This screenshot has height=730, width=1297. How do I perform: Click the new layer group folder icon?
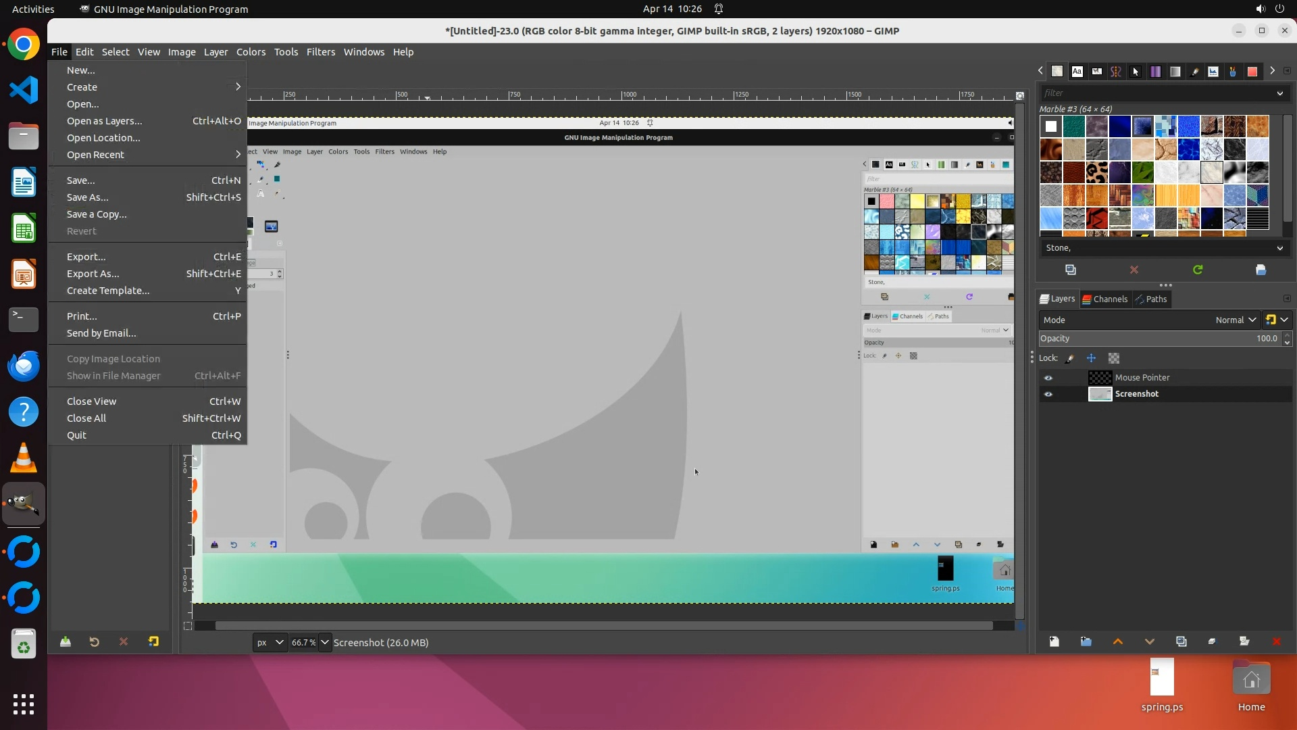click(x=1086, y=641)
